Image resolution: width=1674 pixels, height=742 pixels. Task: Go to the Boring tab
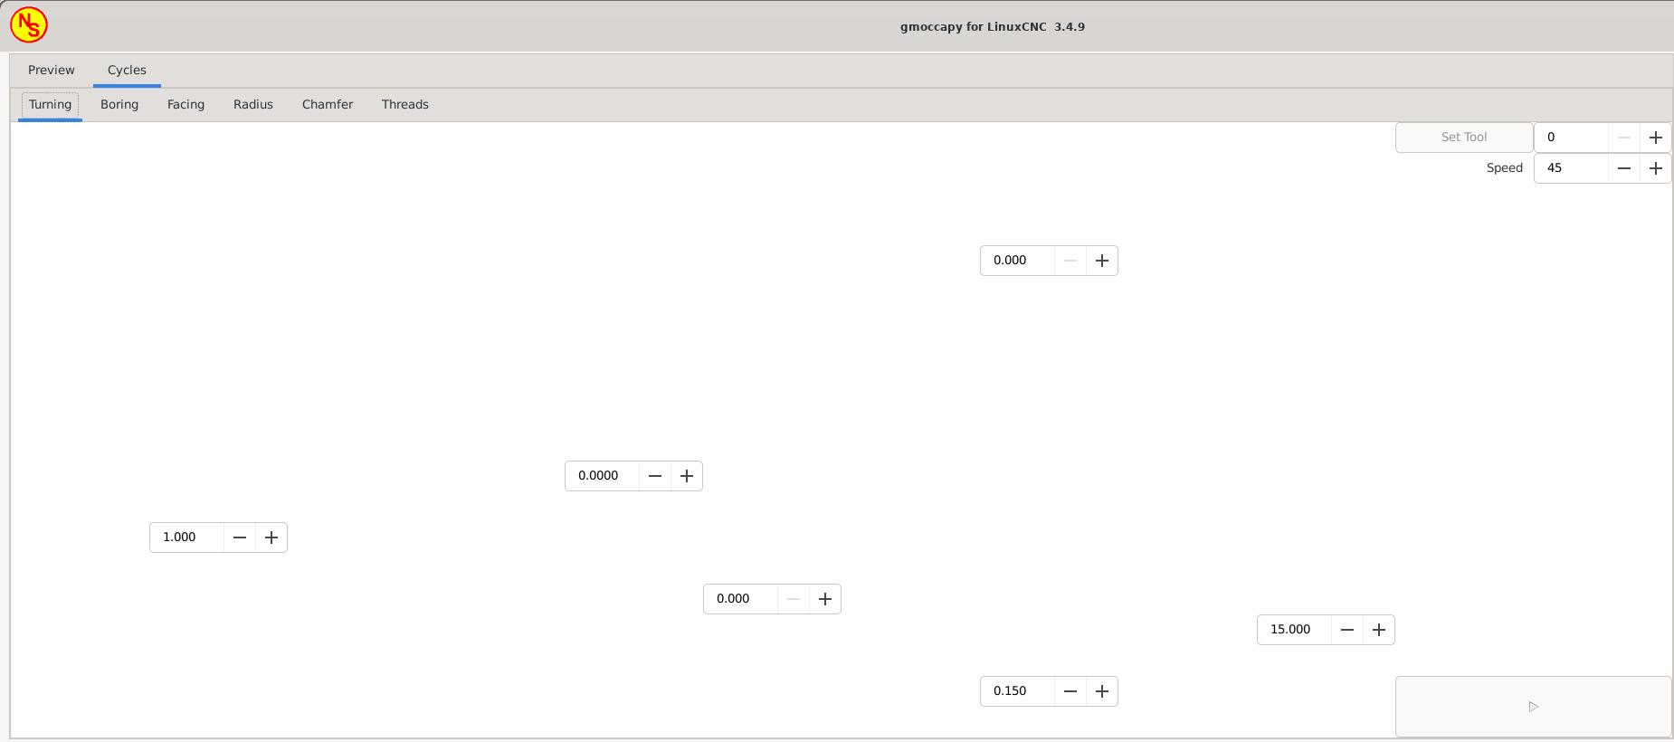tap(119, 104)
